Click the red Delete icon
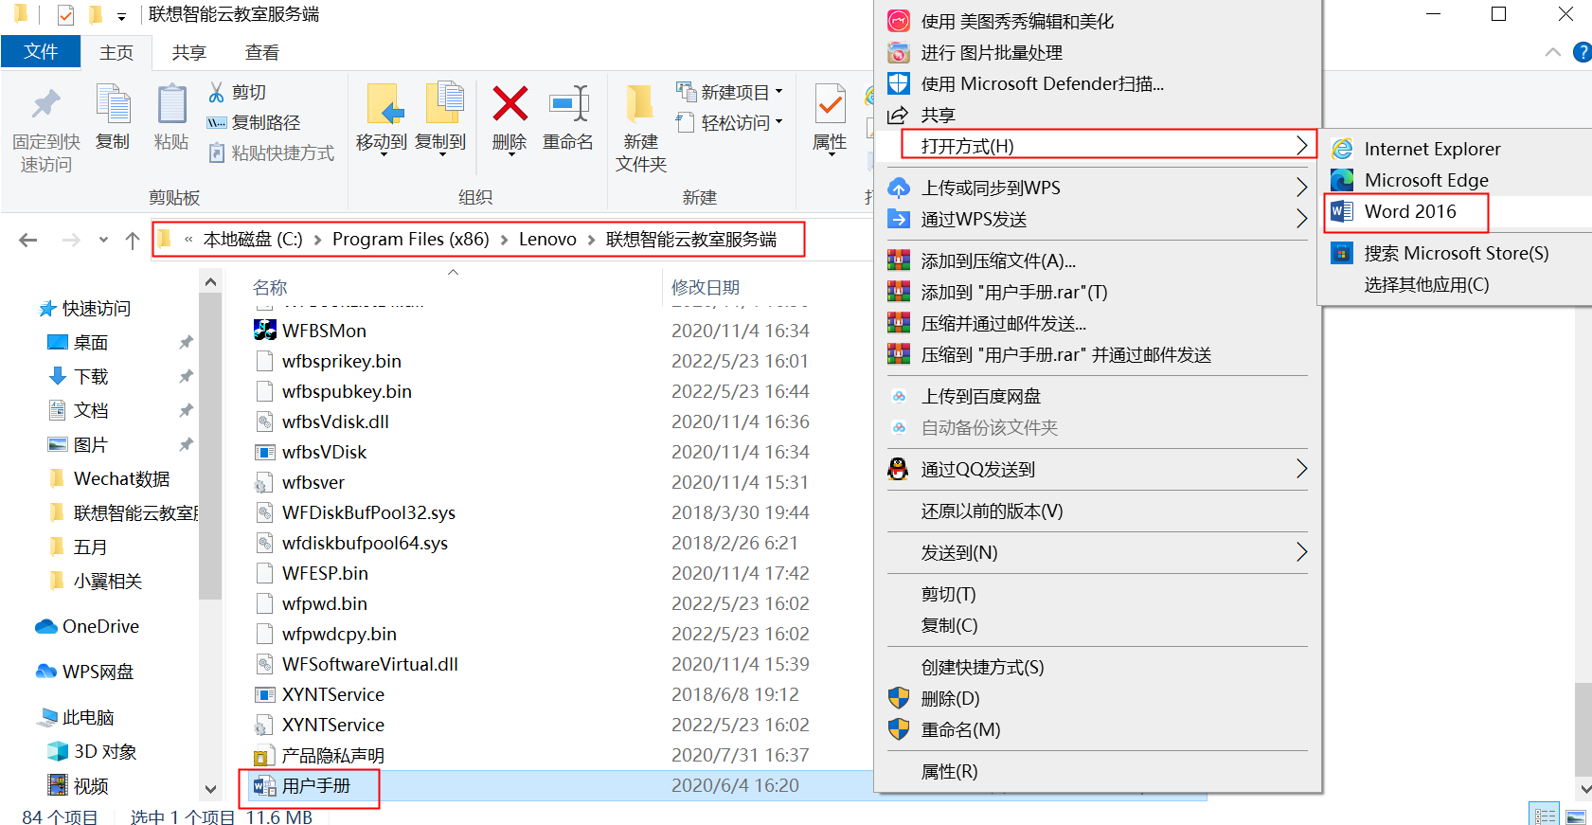Image resolution: width=1592 pixels, height=825 pixels. point(510,104)
